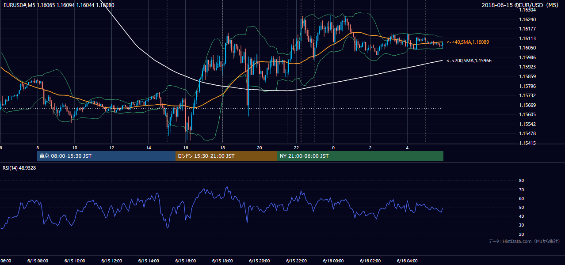Click the 6/15 18:00 date label
The width and height of the screenshot is (565, 265).
(x=222, y=261)
